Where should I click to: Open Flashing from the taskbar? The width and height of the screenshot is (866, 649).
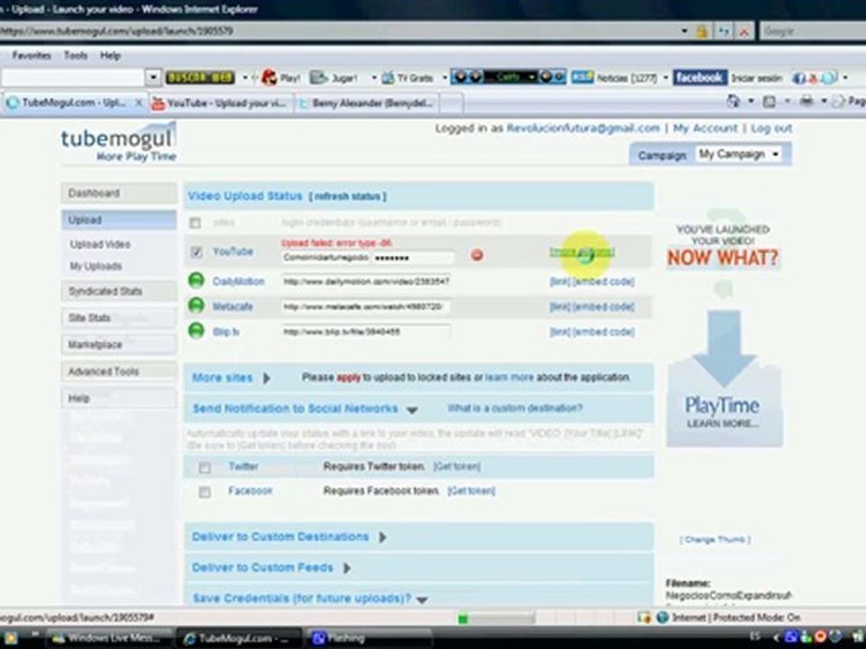[x=368, y=638]
